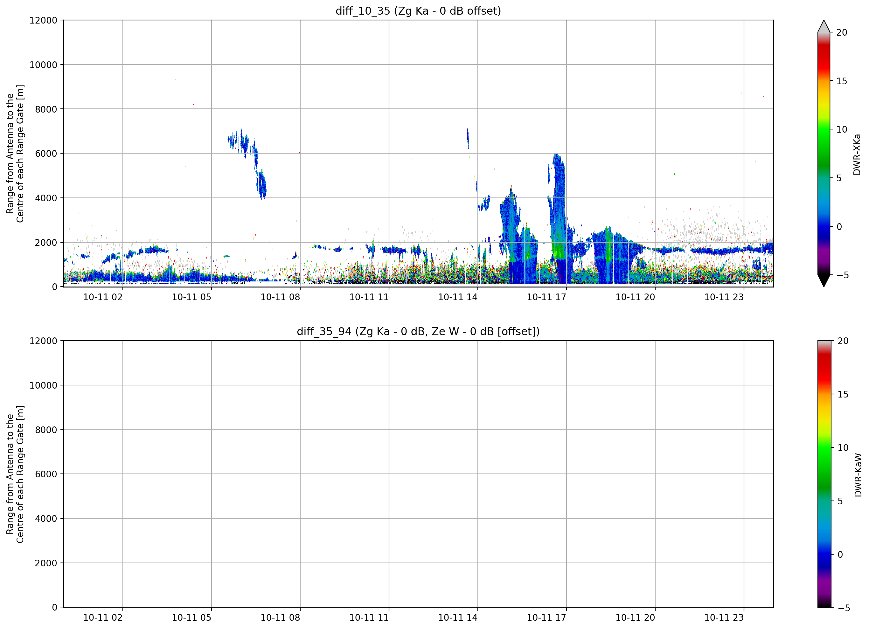This screenshot has height=629, width=869.
Task: Click the 12000 y-axis label on top plot
Action: pyautogui.click(x=43, y=20)
